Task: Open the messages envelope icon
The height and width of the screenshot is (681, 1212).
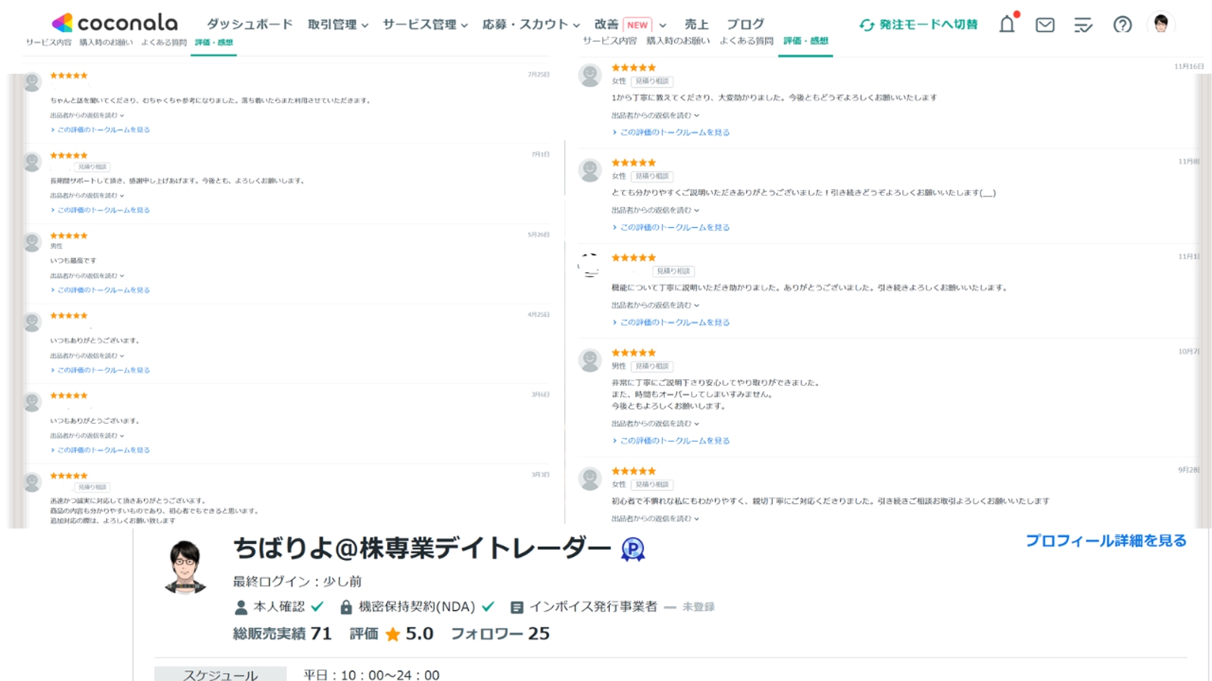Action: [x=1045, y=25]
